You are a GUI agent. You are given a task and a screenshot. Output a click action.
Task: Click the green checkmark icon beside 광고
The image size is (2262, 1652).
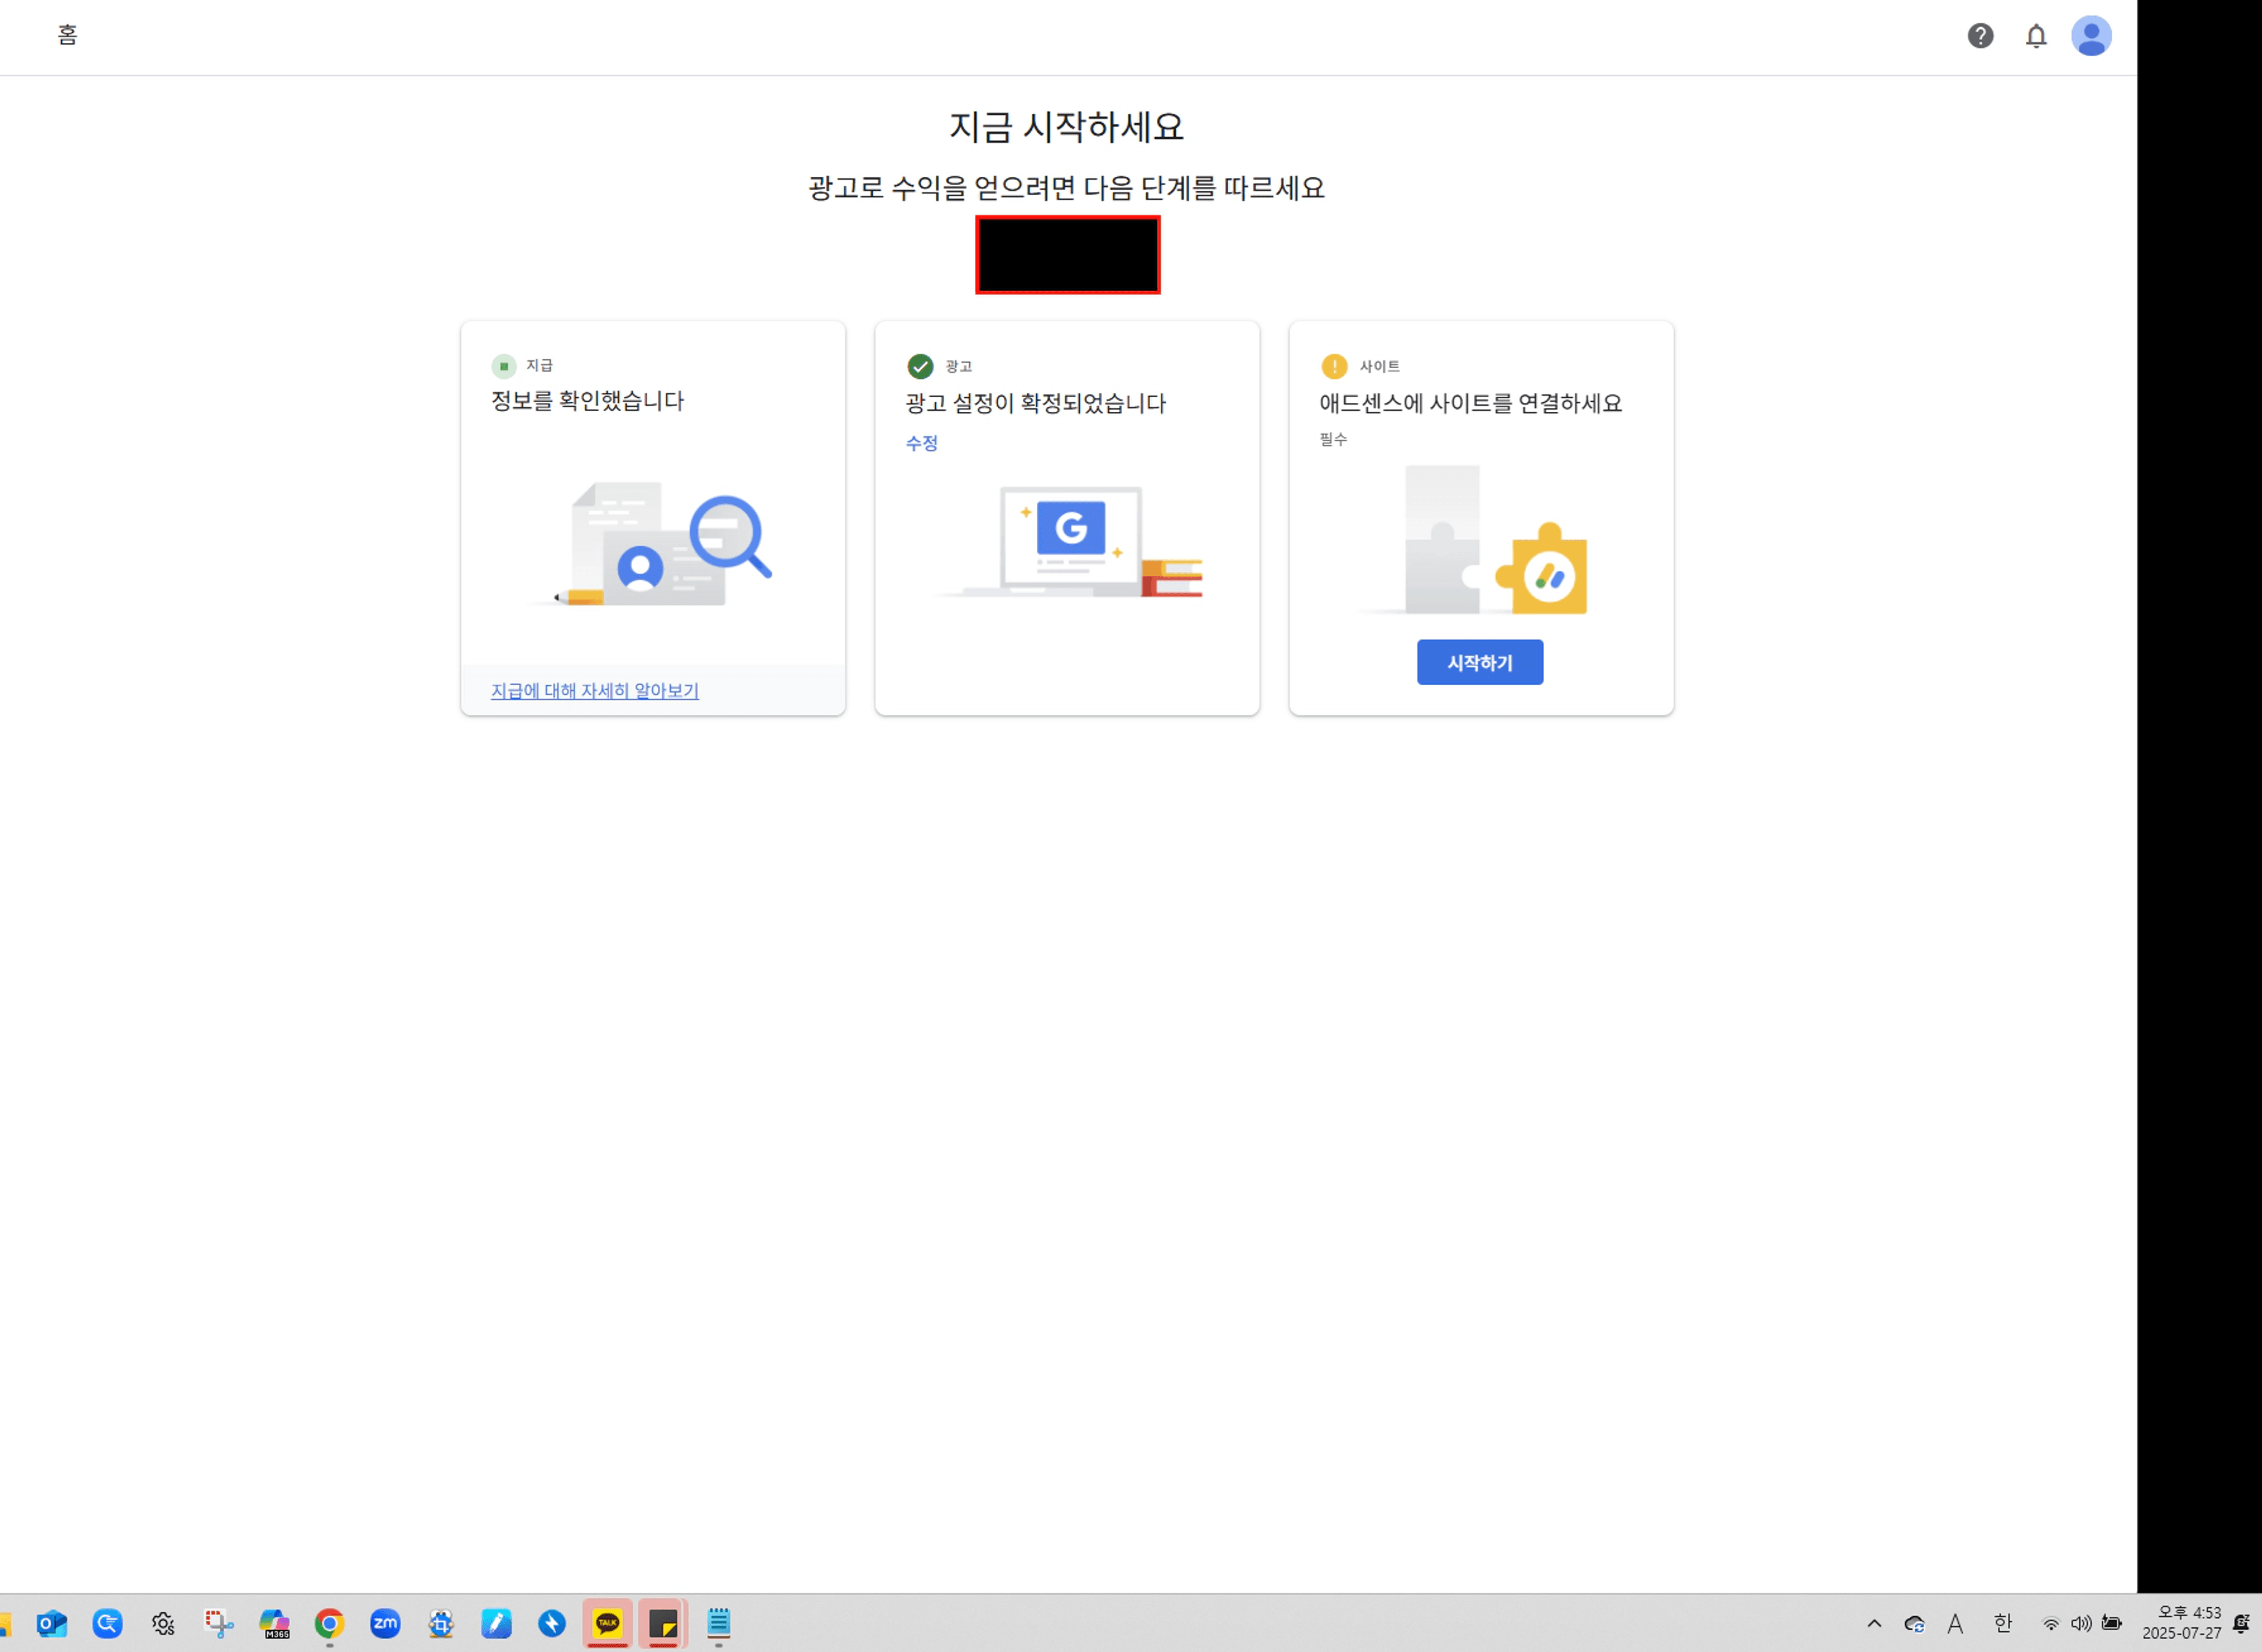click(x=920, y=367)
